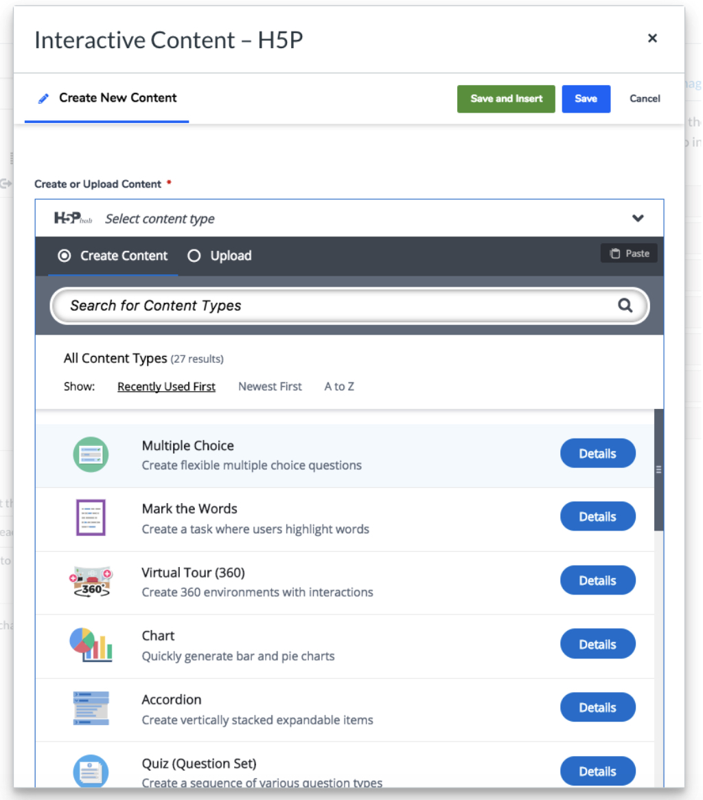
Task: Open Details for Accordion
Action: [x=597, y=708]
